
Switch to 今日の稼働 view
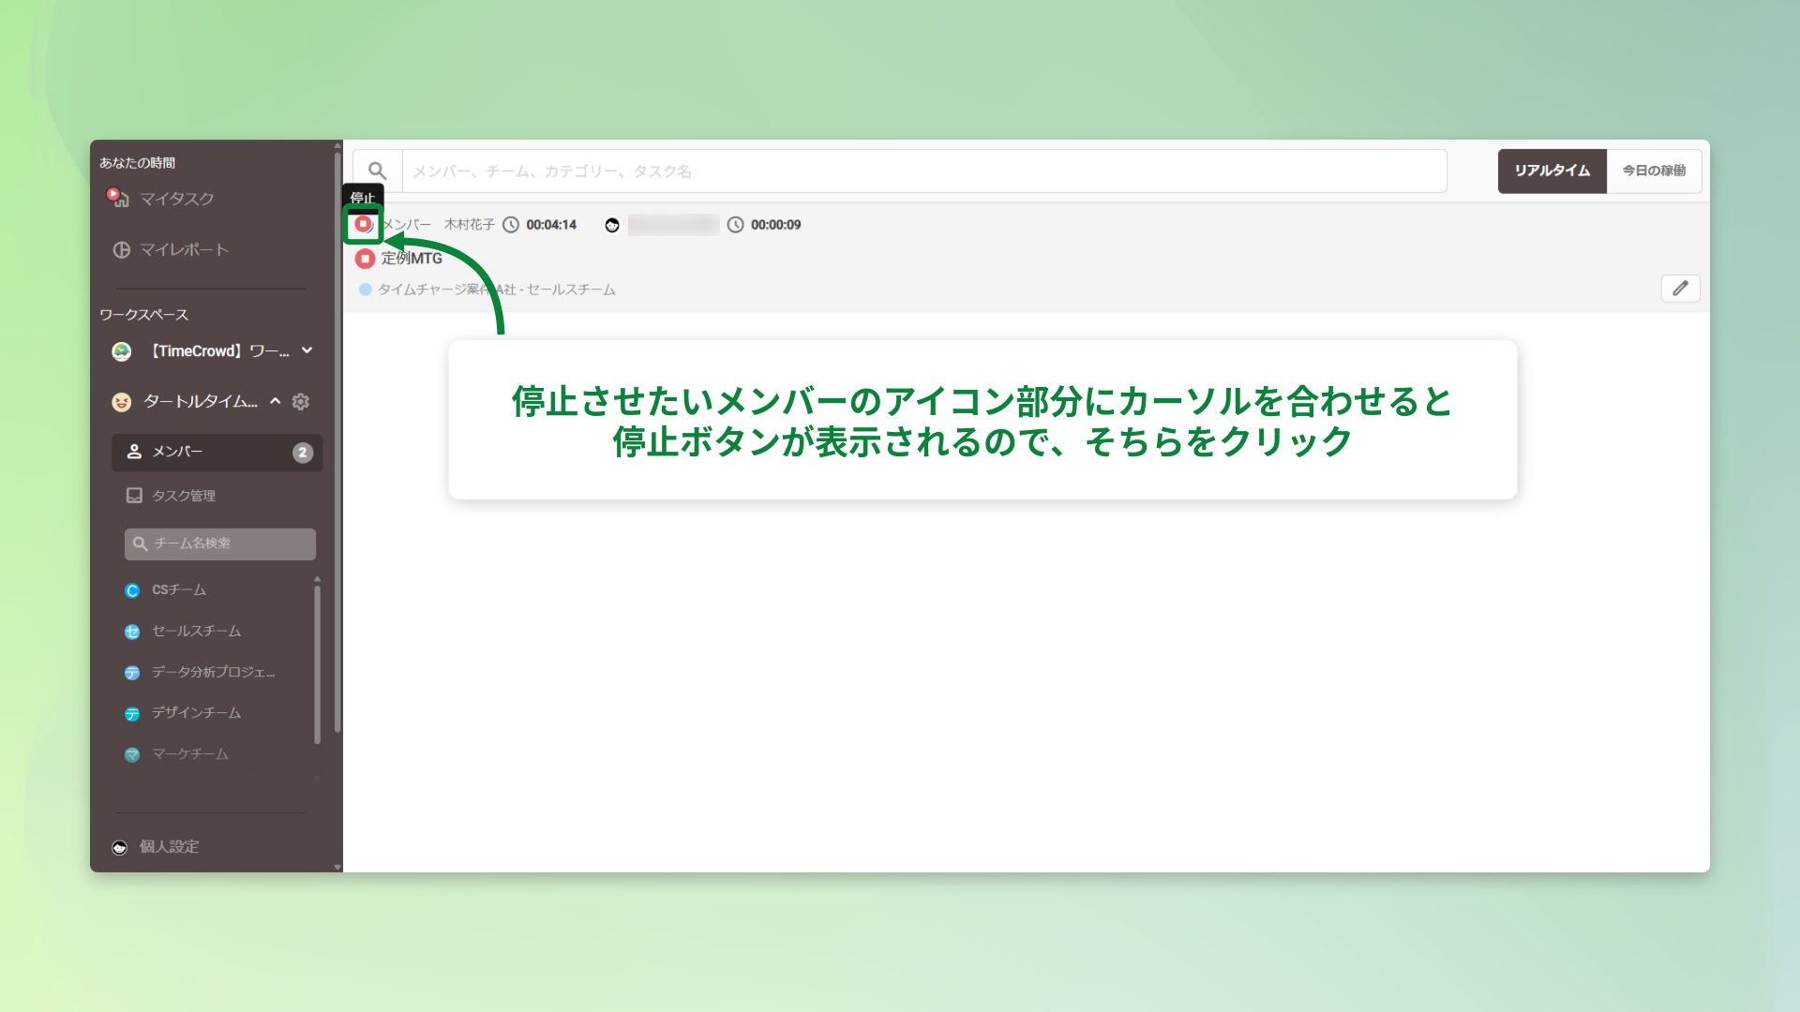coord(1654,171)
